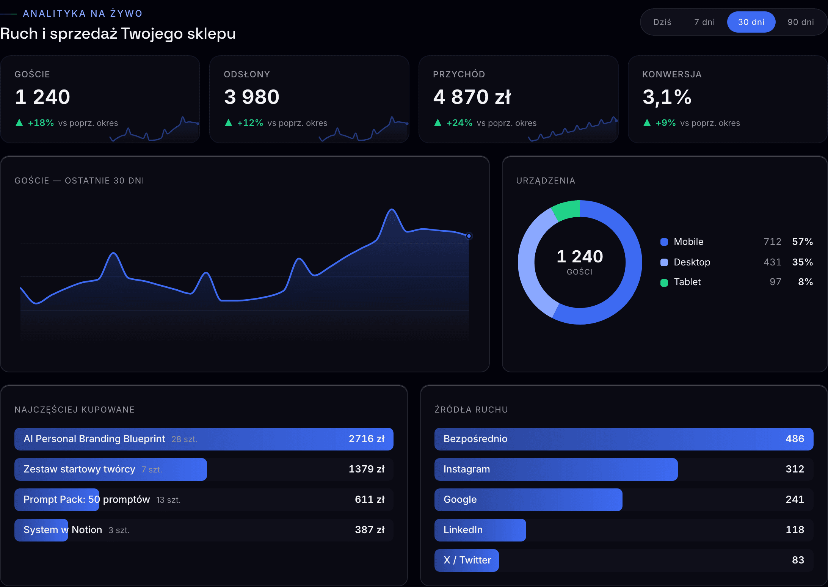Select the Zestaw startowy twórcy bar
This screenshot has width=828, height=587.
pyautogui.click(x=204, y=469)
